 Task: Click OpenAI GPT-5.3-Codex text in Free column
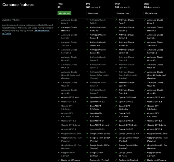pyautogui.click(x=67, y=115)
